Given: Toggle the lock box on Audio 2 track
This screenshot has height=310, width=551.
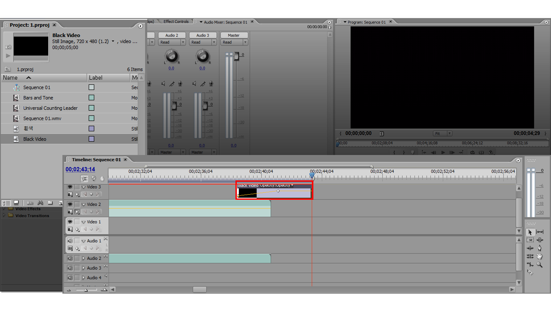Looking at the screenshot, I should tap(77, 258).
